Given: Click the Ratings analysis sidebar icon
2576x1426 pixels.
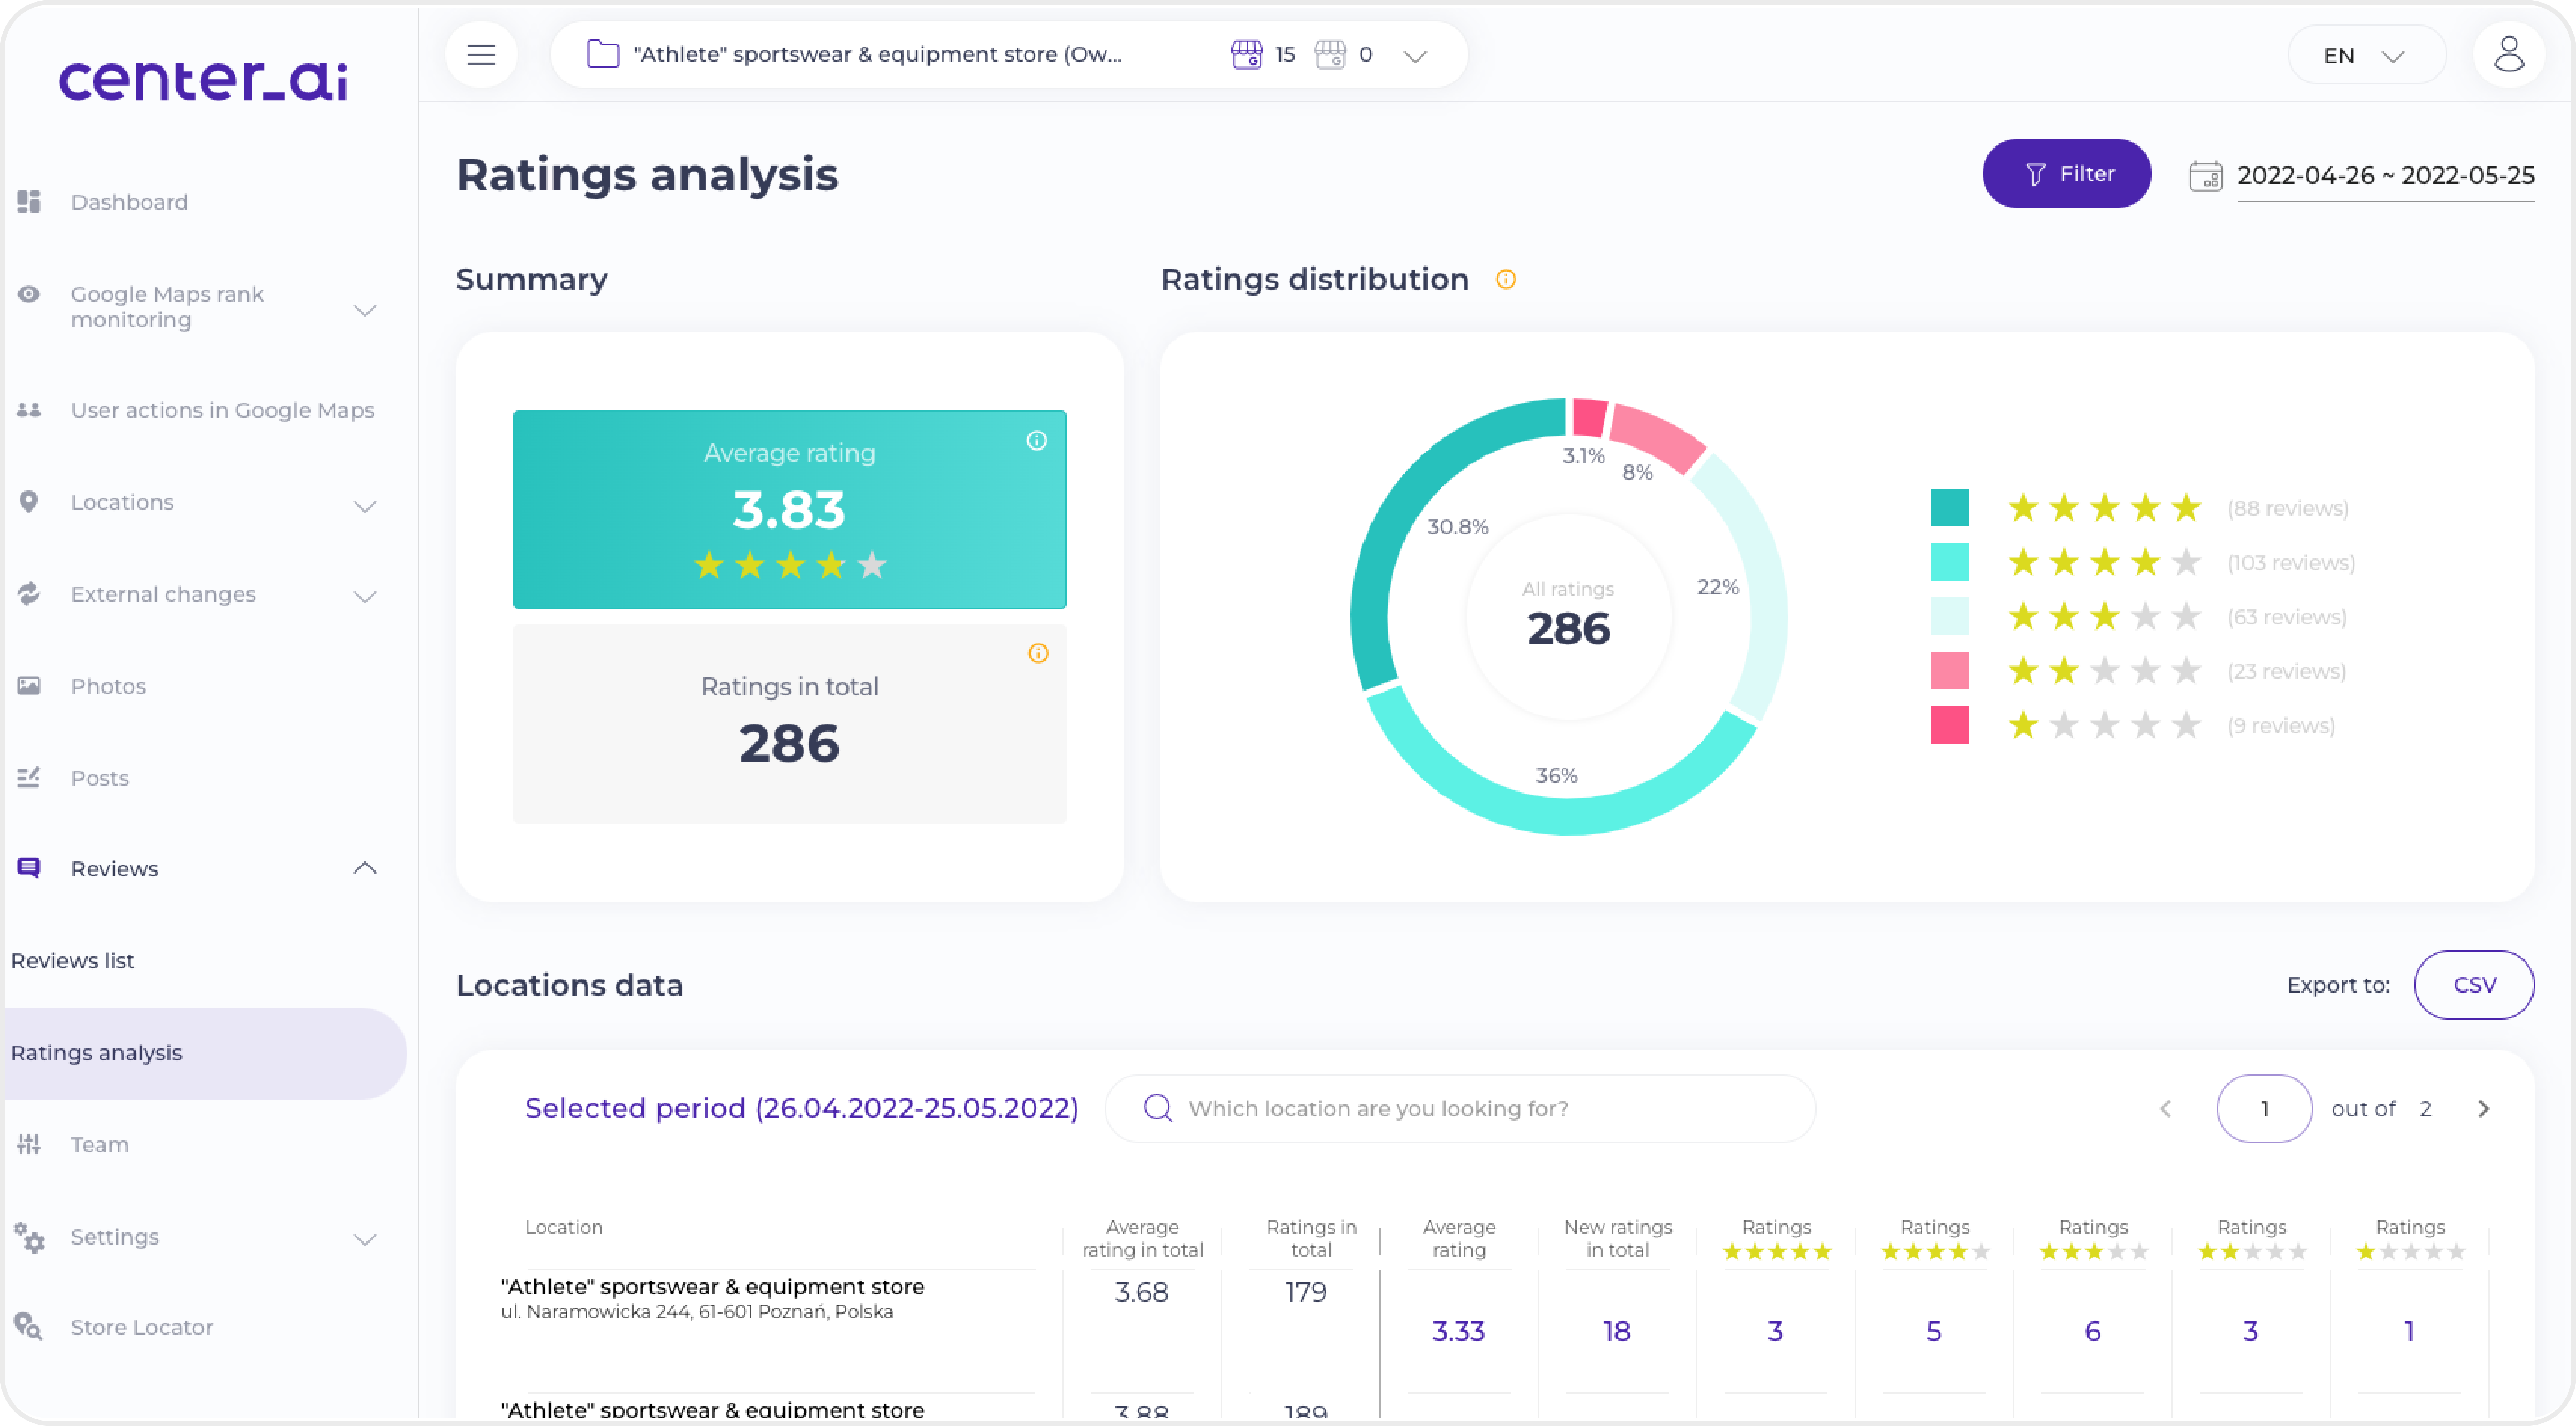Looking at the screenshot, I should [97, 1052].
